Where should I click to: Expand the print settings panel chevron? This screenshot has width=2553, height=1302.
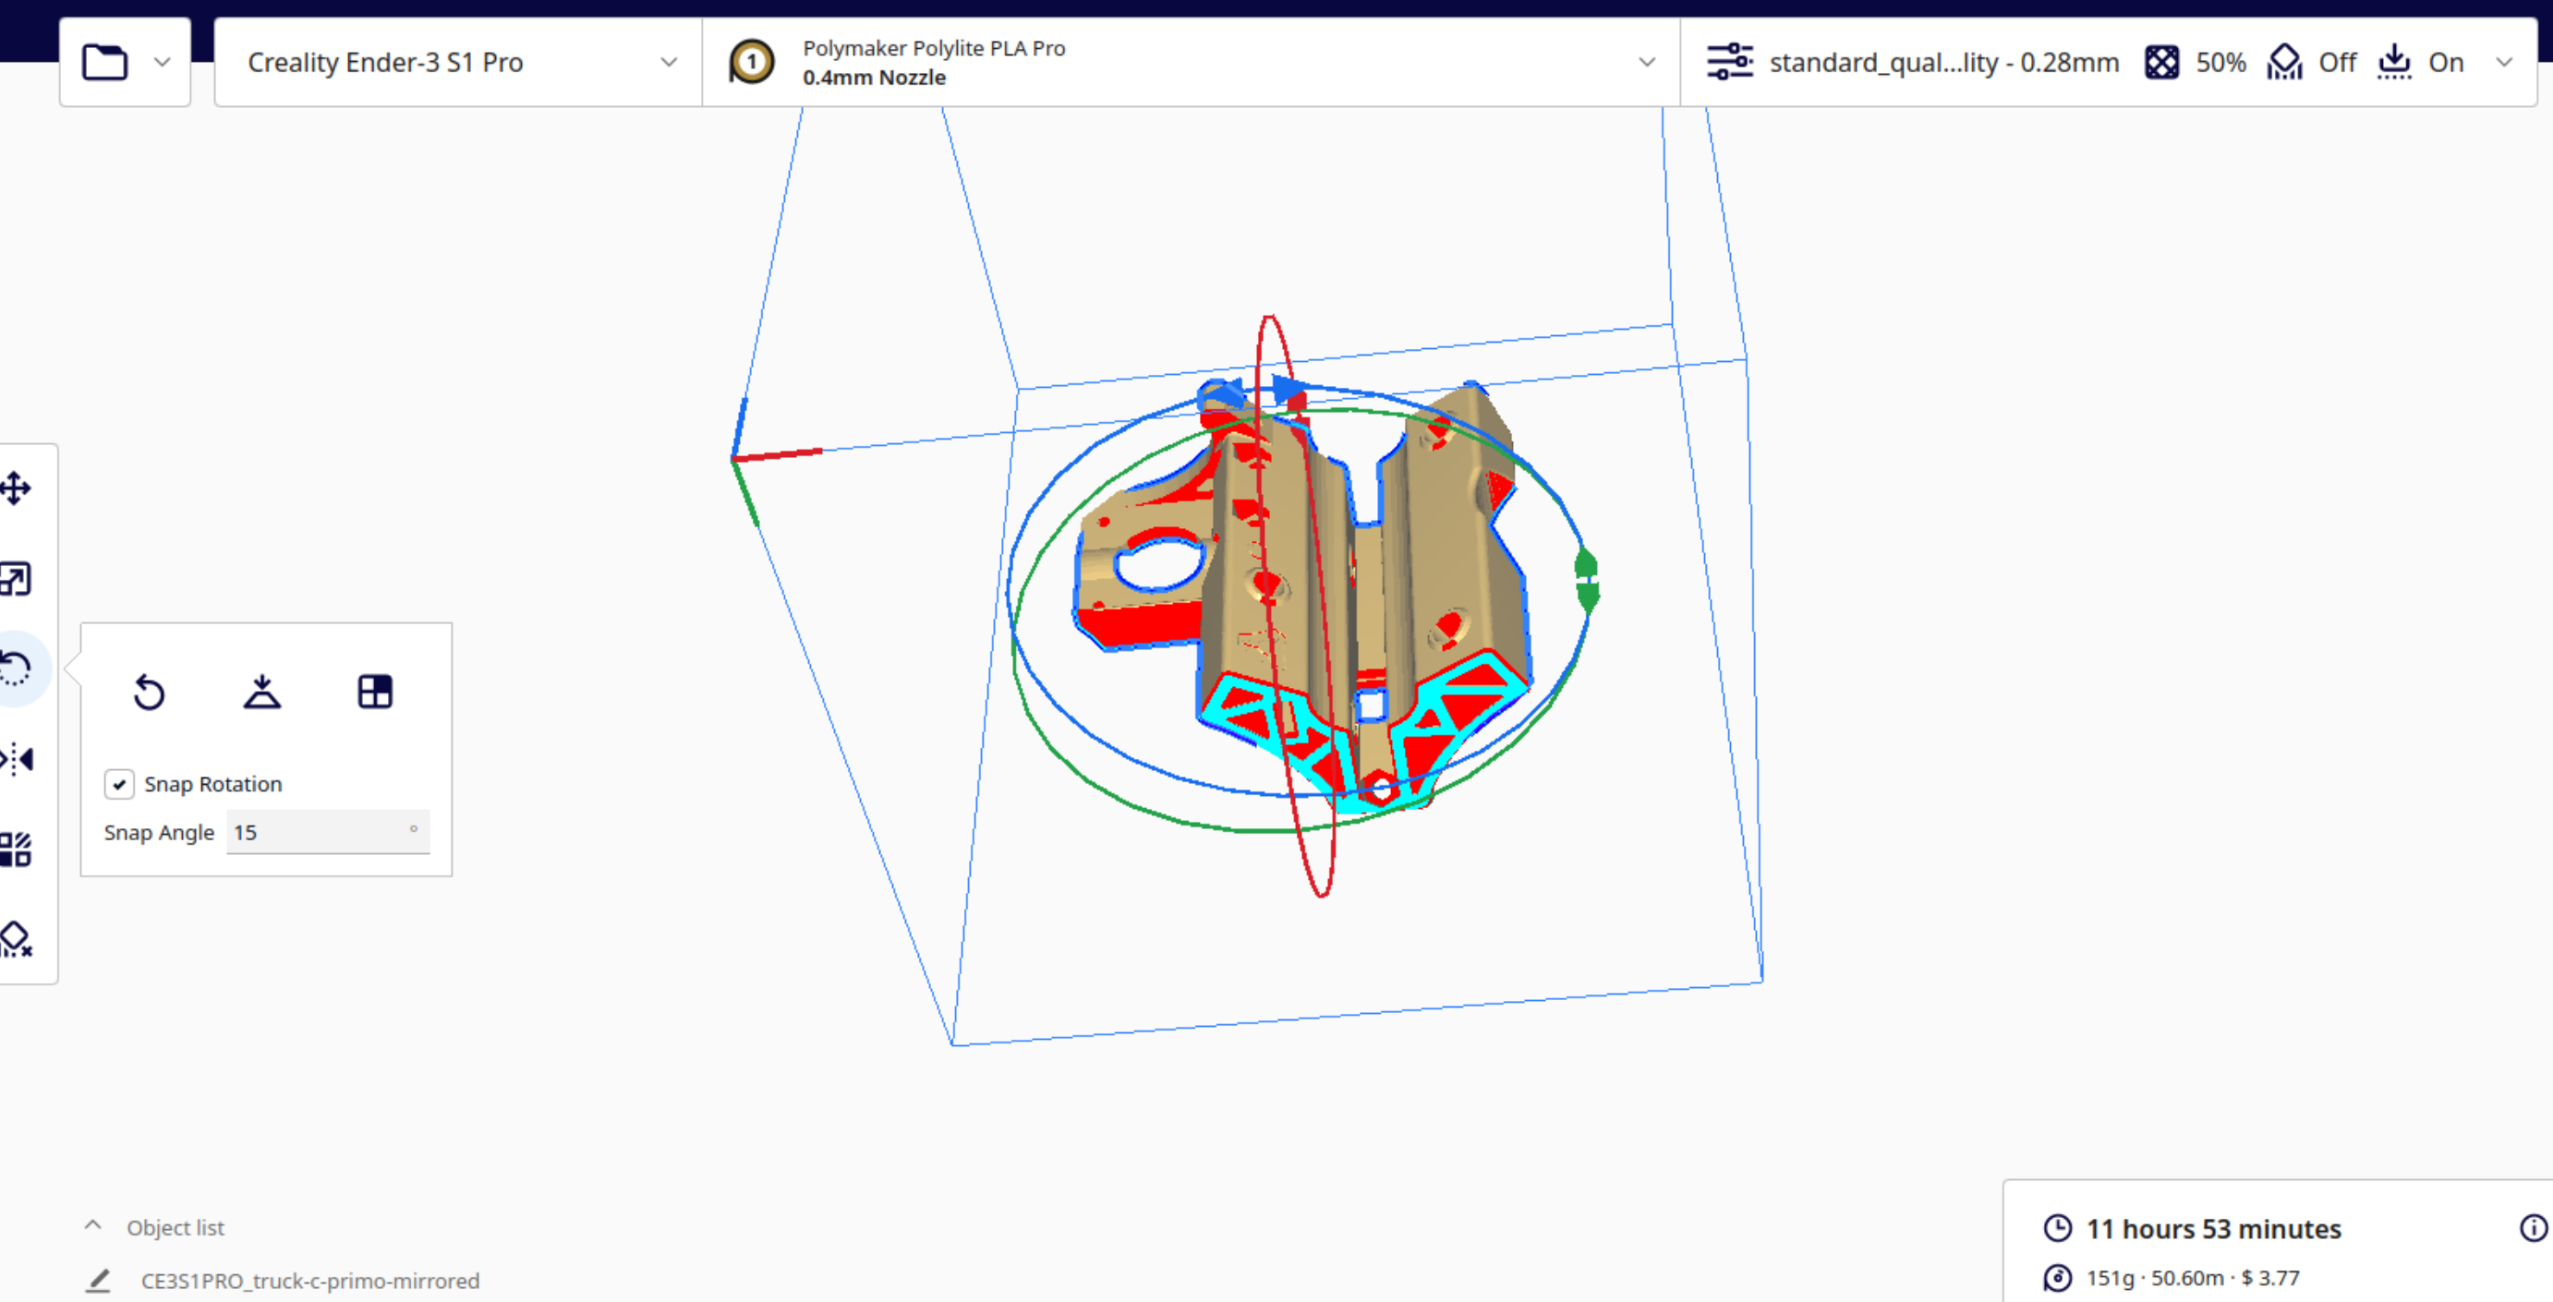pos(2503,63)
